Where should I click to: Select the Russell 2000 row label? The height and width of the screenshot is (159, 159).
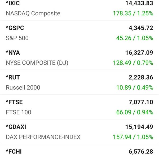(23, 87)
